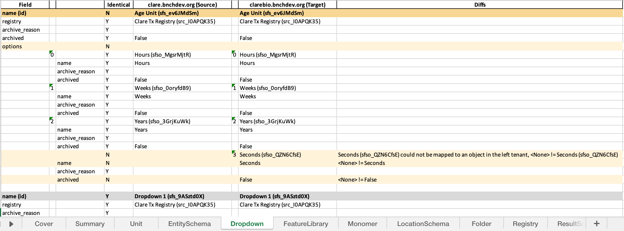Viewport: 624px width, 231px height.
Task: Click the 'could not be mapped' diff cell
Action: pyautogui.click(x=480, y=155)
